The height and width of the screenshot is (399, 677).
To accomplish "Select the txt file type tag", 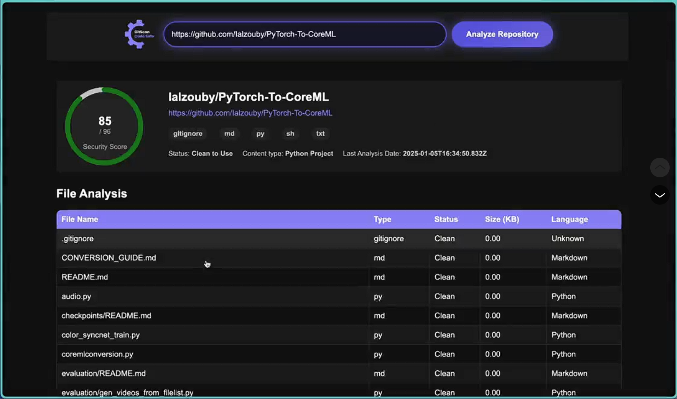I will pyautogui.click(x=320, y=133).
